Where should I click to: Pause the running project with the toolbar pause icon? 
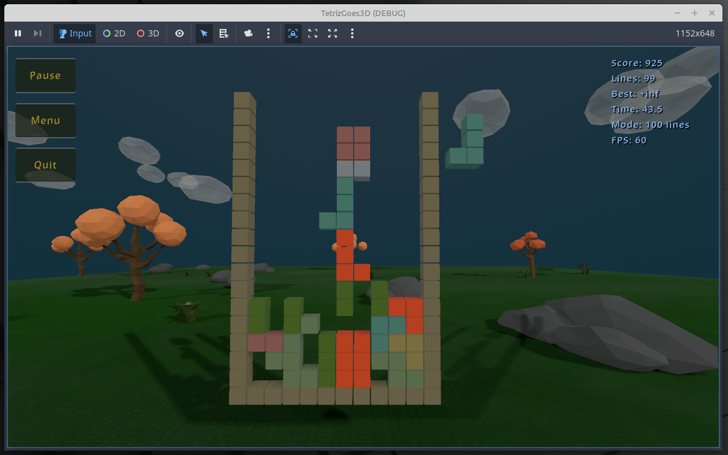pyautogui.click(x=18, y=33)
